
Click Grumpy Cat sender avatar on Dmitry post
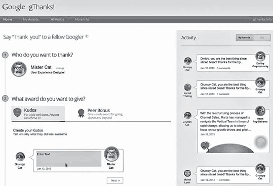[x=188, y=61]
